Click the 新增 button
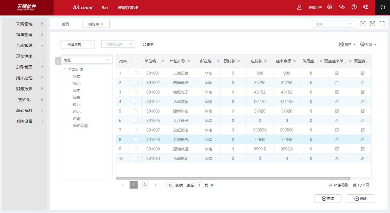This screenshot has height=213, width=390. [x=328, y=198]
